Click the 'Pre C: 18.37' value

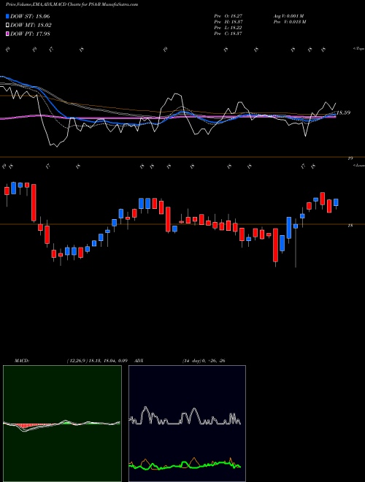(x=228, y=33)
